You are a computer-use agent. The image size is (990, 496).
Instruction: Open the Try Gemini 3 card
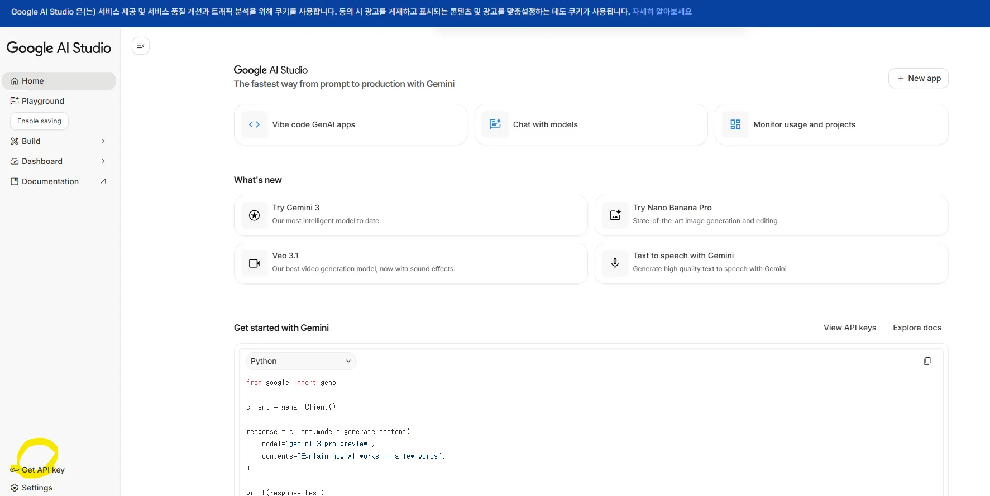[x=411, y=215]
